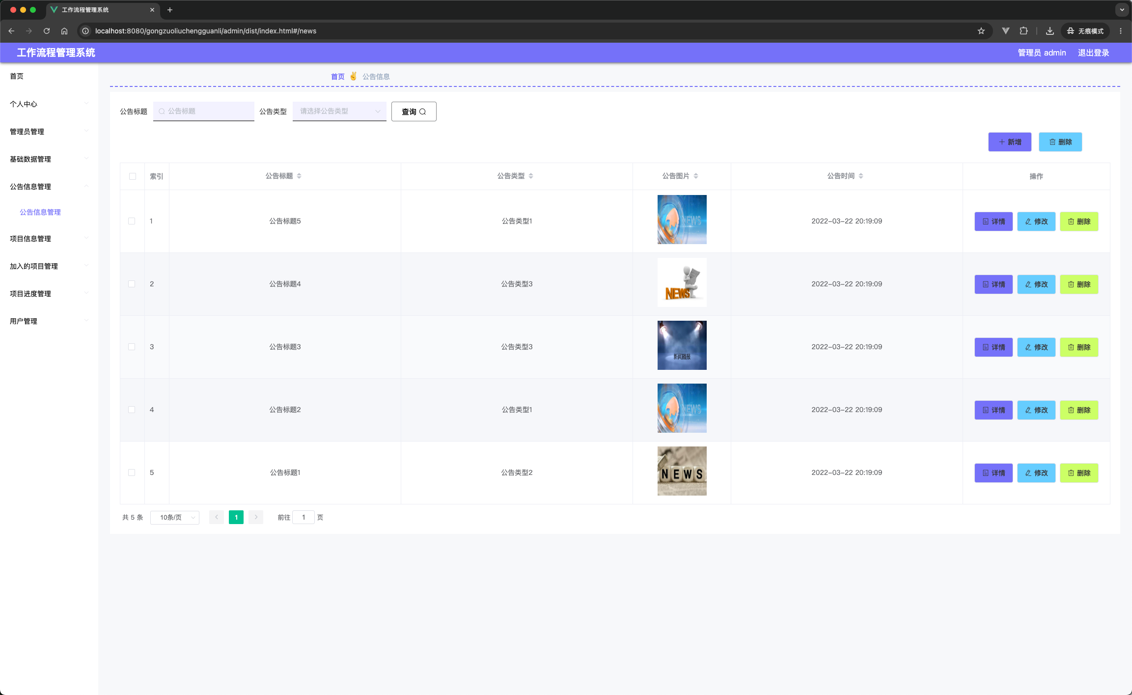Expand the 基础数据管理 sidebar menu

[49, 159]
